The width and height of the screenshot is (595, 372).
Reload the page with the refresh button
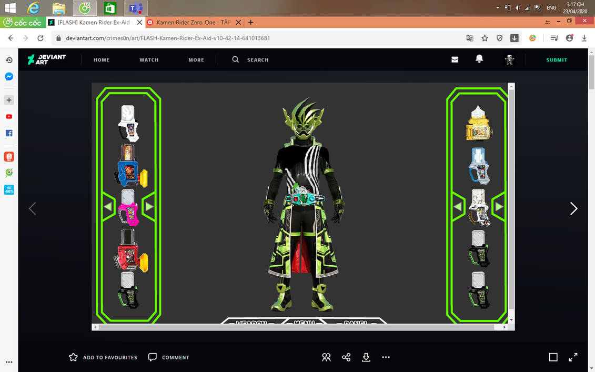click(40, 38)
